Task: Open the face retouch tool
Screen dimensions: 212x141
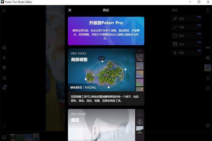Action: pos(4,68)
